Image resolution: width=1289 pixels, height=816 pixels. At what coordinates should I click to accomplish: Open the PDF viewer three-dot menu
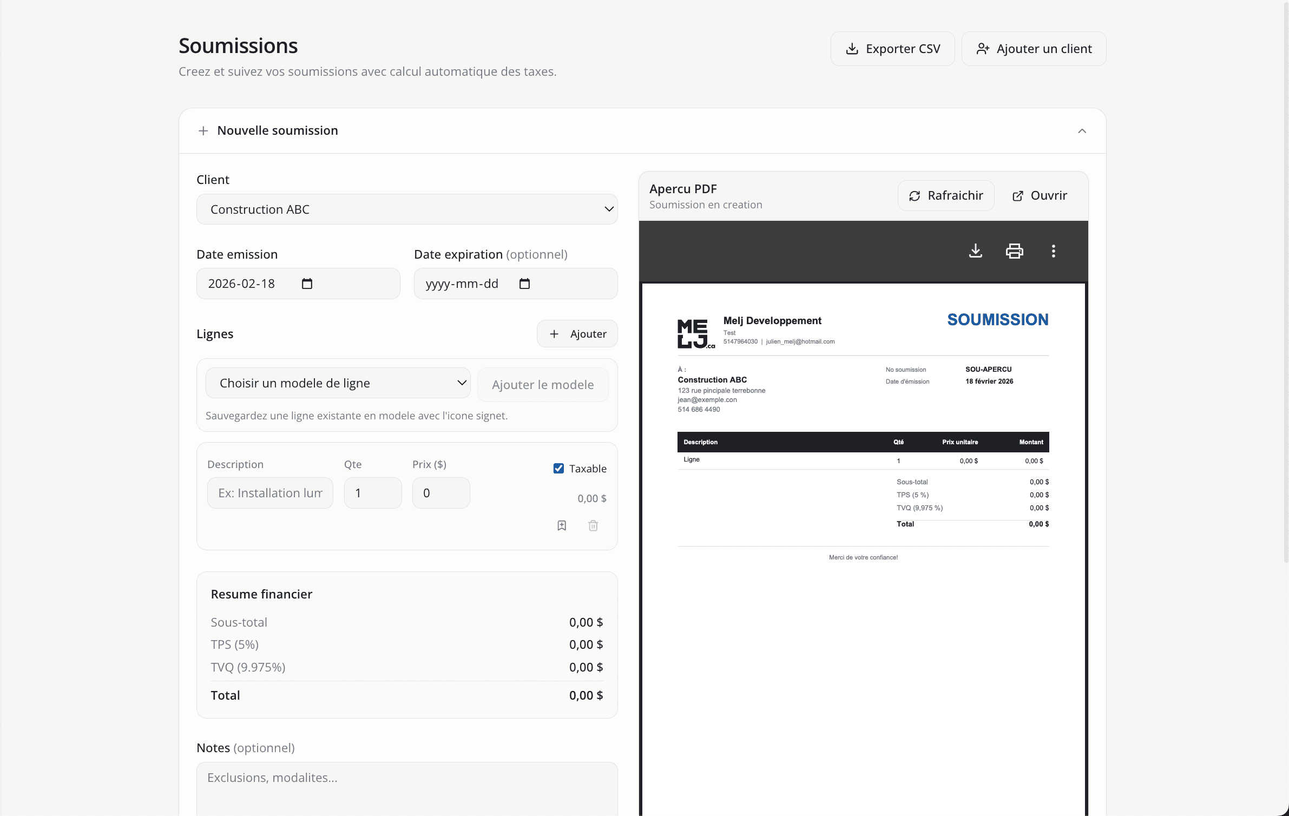click(1053, 251)
